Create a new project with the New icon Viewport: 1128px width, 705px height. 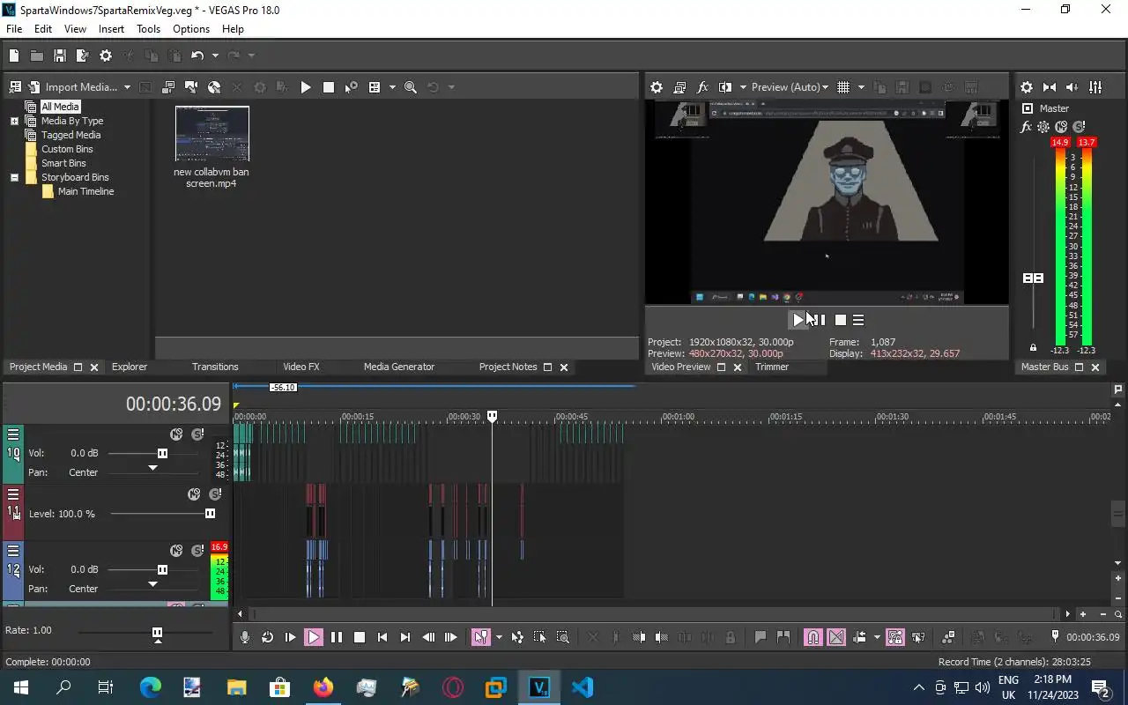(14, 56)
